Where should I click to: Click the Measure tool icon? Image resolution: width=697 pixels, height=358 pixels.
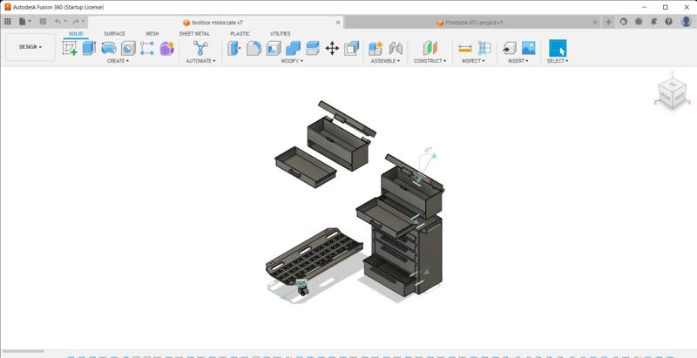465,49
